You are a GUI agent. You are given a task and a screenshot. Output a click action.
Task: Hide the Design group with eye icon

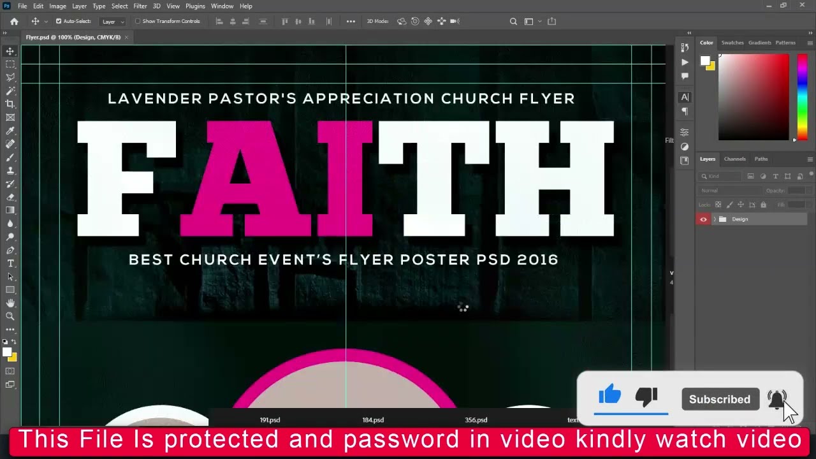(704, 219)
